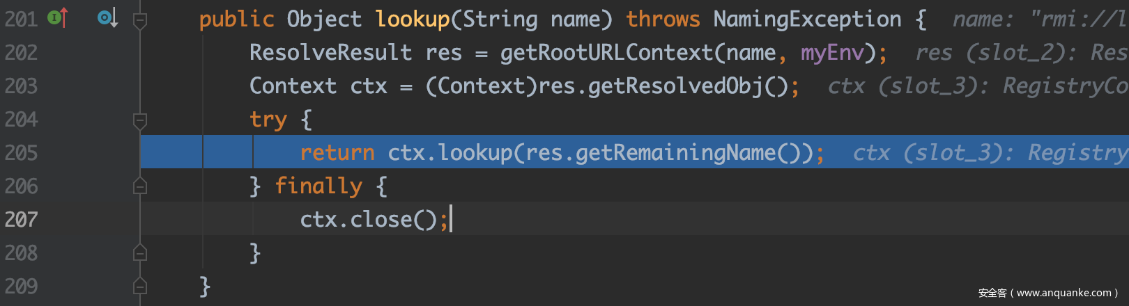
Task: Click line number 205 in the gutter
Action: click(22, 152)
